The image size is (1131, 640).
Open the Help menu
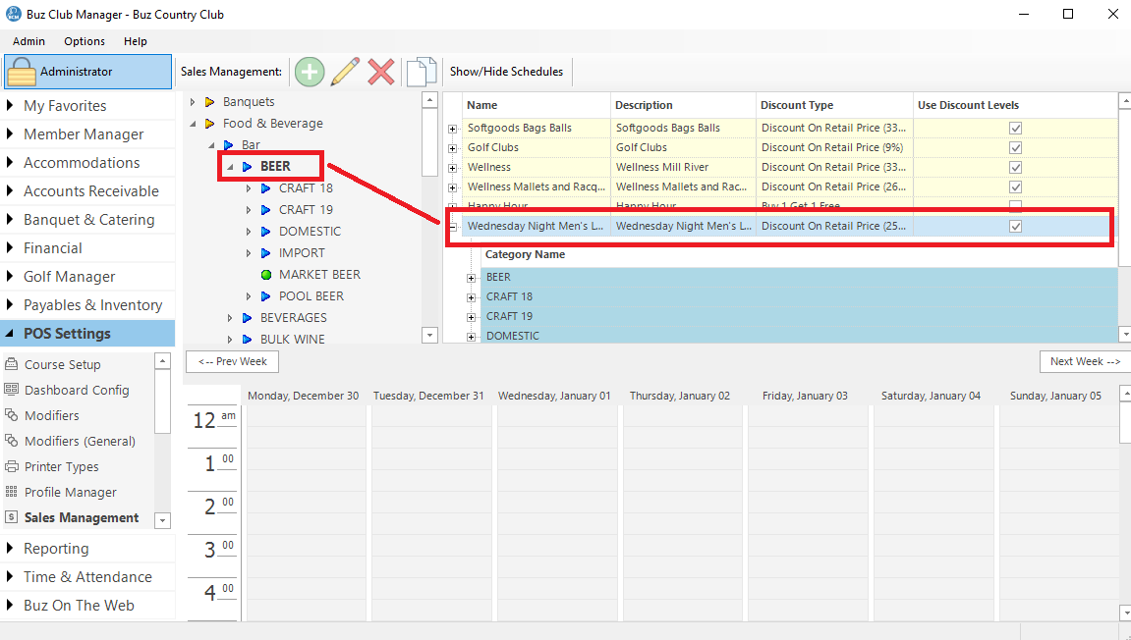136,41
